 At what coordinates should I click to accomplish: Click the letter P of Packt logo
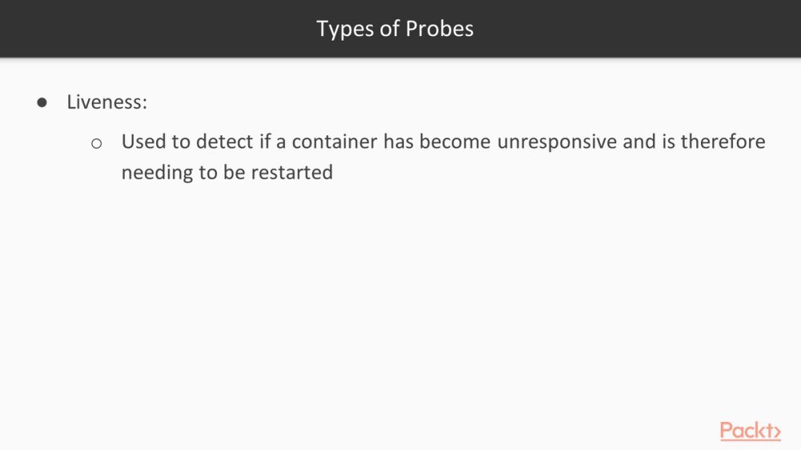point(727,431)
